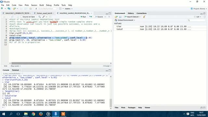Maximize the source editor pane
Screen dimensions: 208x117
coord(110,14)
